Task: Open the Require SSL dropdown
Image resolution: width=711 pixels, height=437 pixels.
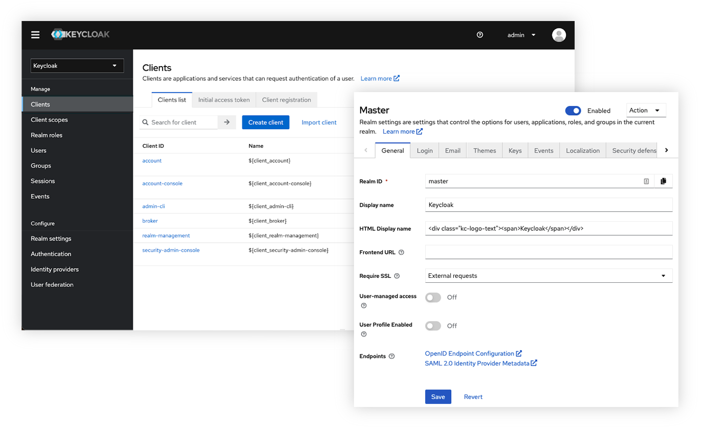Action: (x=549, y=276)
